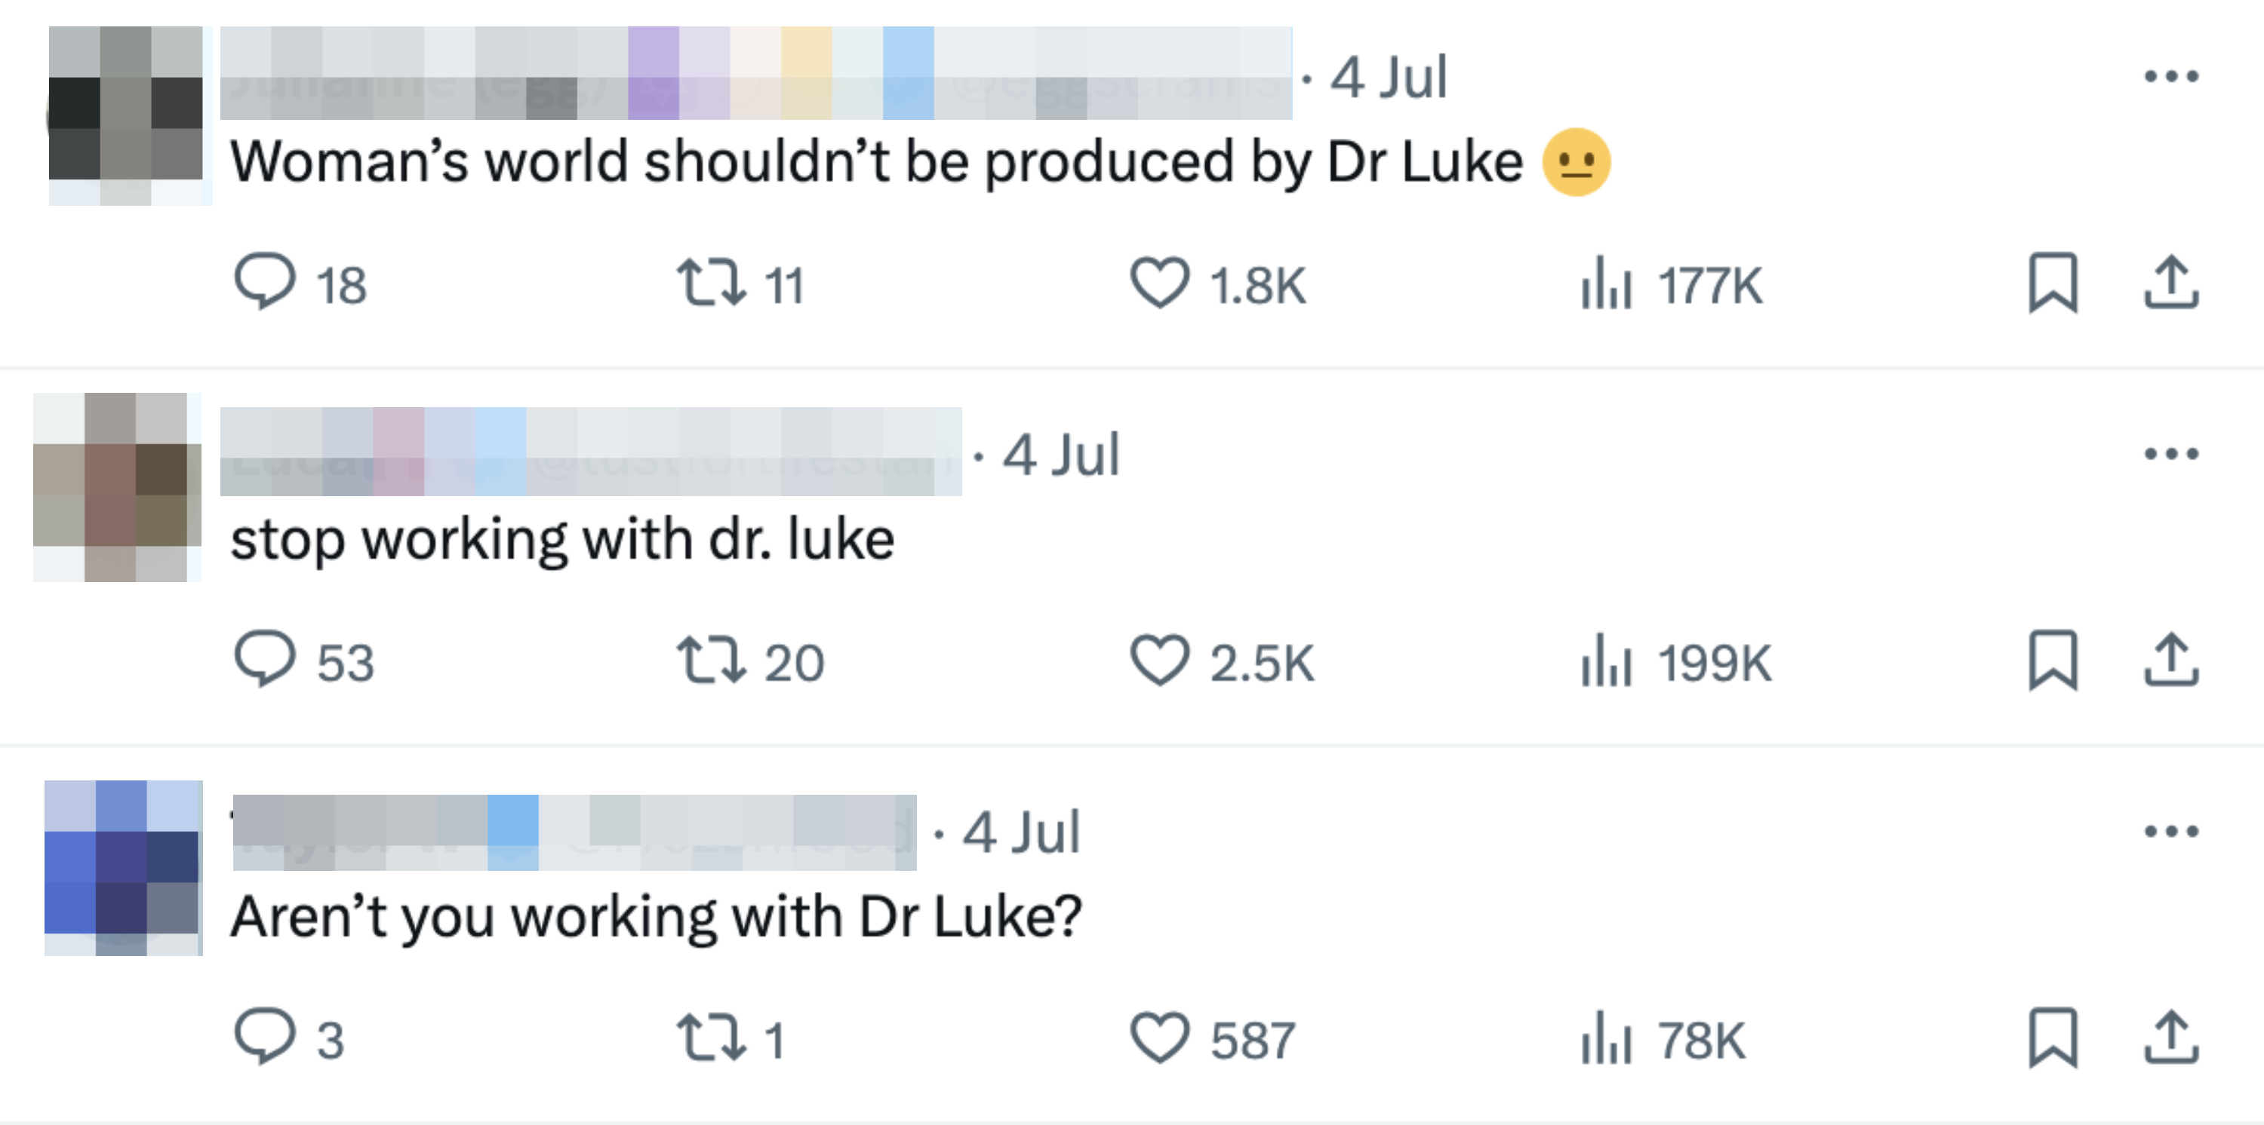Bookmark the "Woman's world" tweet
This screenshot has width=2264, height=1125.
[2052, 283]
